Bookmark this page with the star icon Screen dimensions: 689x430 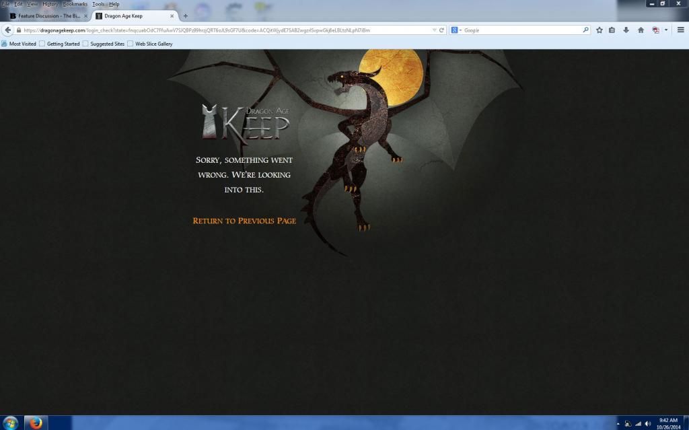click(x=599, y=30)
